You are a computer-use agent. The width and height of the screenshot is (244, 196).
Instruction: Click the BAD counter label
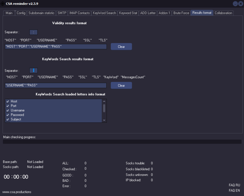click(x=66, y=181)
